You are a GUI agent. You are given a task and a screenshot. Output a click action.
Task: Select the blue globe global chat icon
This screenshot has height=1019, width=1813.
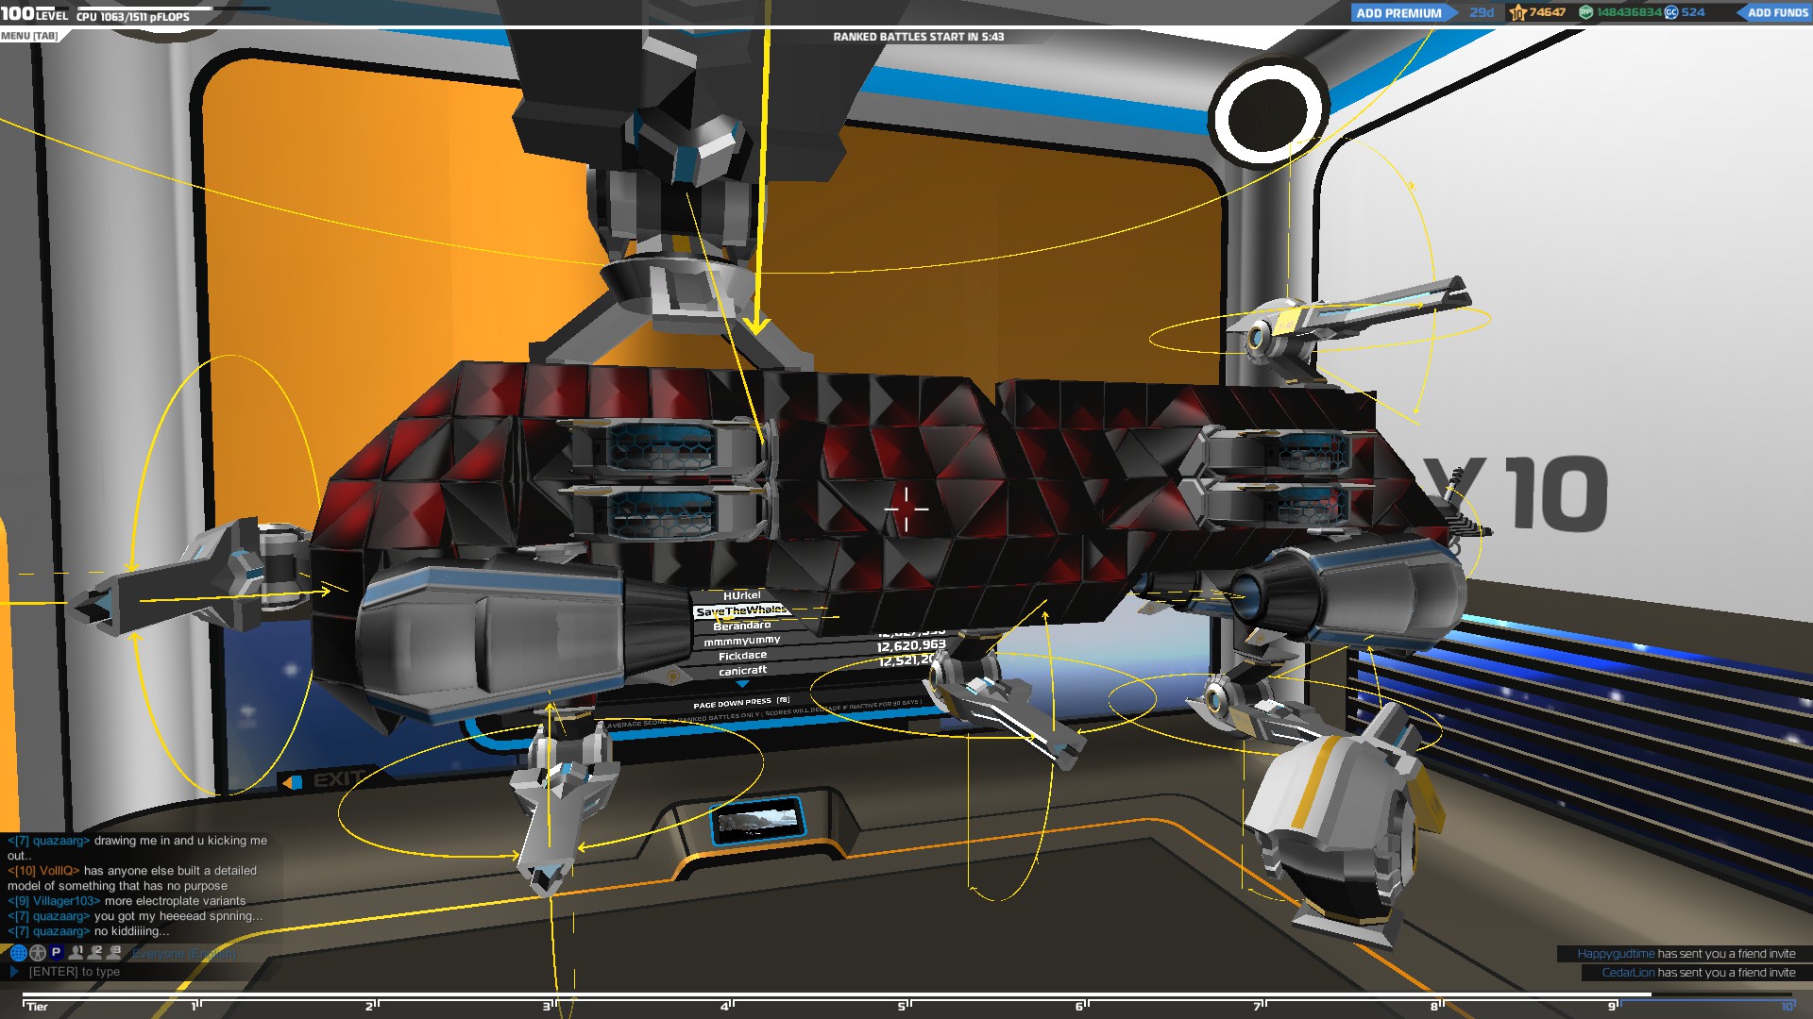18,953
